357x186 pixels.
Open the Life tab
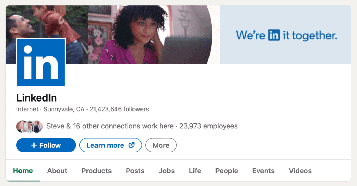click(195, 171)
